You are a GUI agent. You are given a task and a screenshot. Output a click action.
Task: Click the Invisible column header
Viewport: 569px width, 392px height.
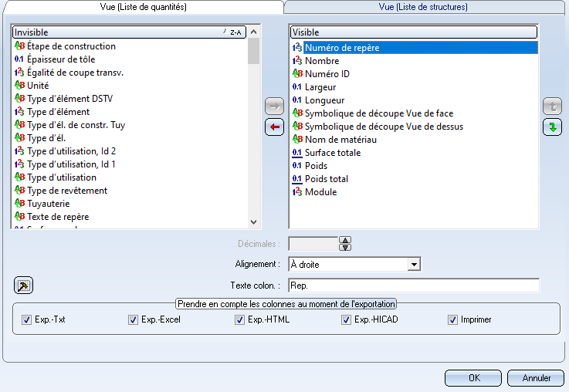[129, 32]
